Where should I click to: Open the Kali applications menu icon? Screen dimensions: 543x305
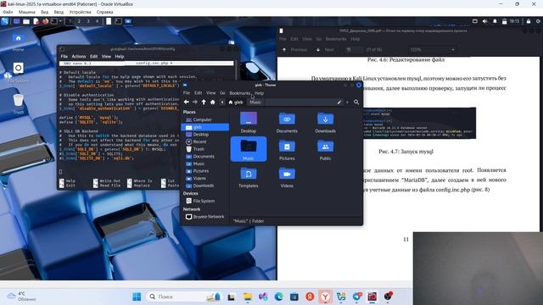click(x=5, y=21)
